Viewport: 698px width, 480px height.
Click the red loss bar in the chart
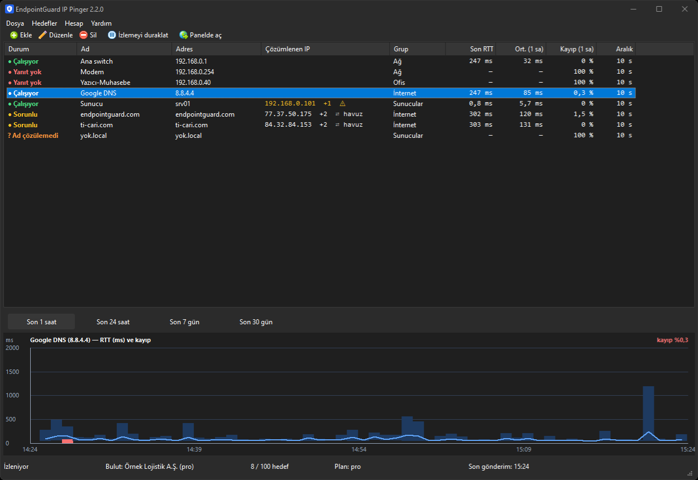[67, 441]
